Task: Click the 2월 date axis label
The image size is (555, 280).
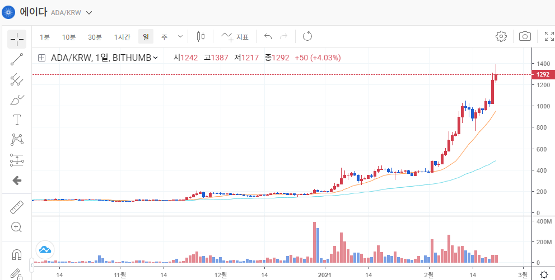Action: pos(429,274)
